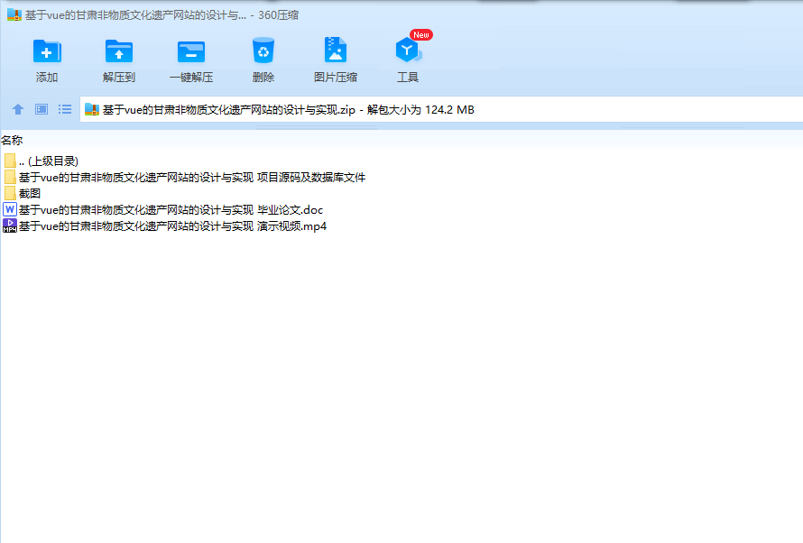Click the window title text with 360压缩
Image resolution: width=803 pixels, height=543 pixels.
pyautogui.click(x=162, y=15)
